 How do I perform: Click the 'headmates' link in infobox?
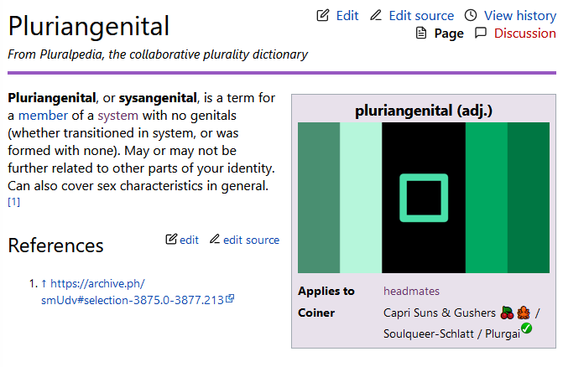411,291
